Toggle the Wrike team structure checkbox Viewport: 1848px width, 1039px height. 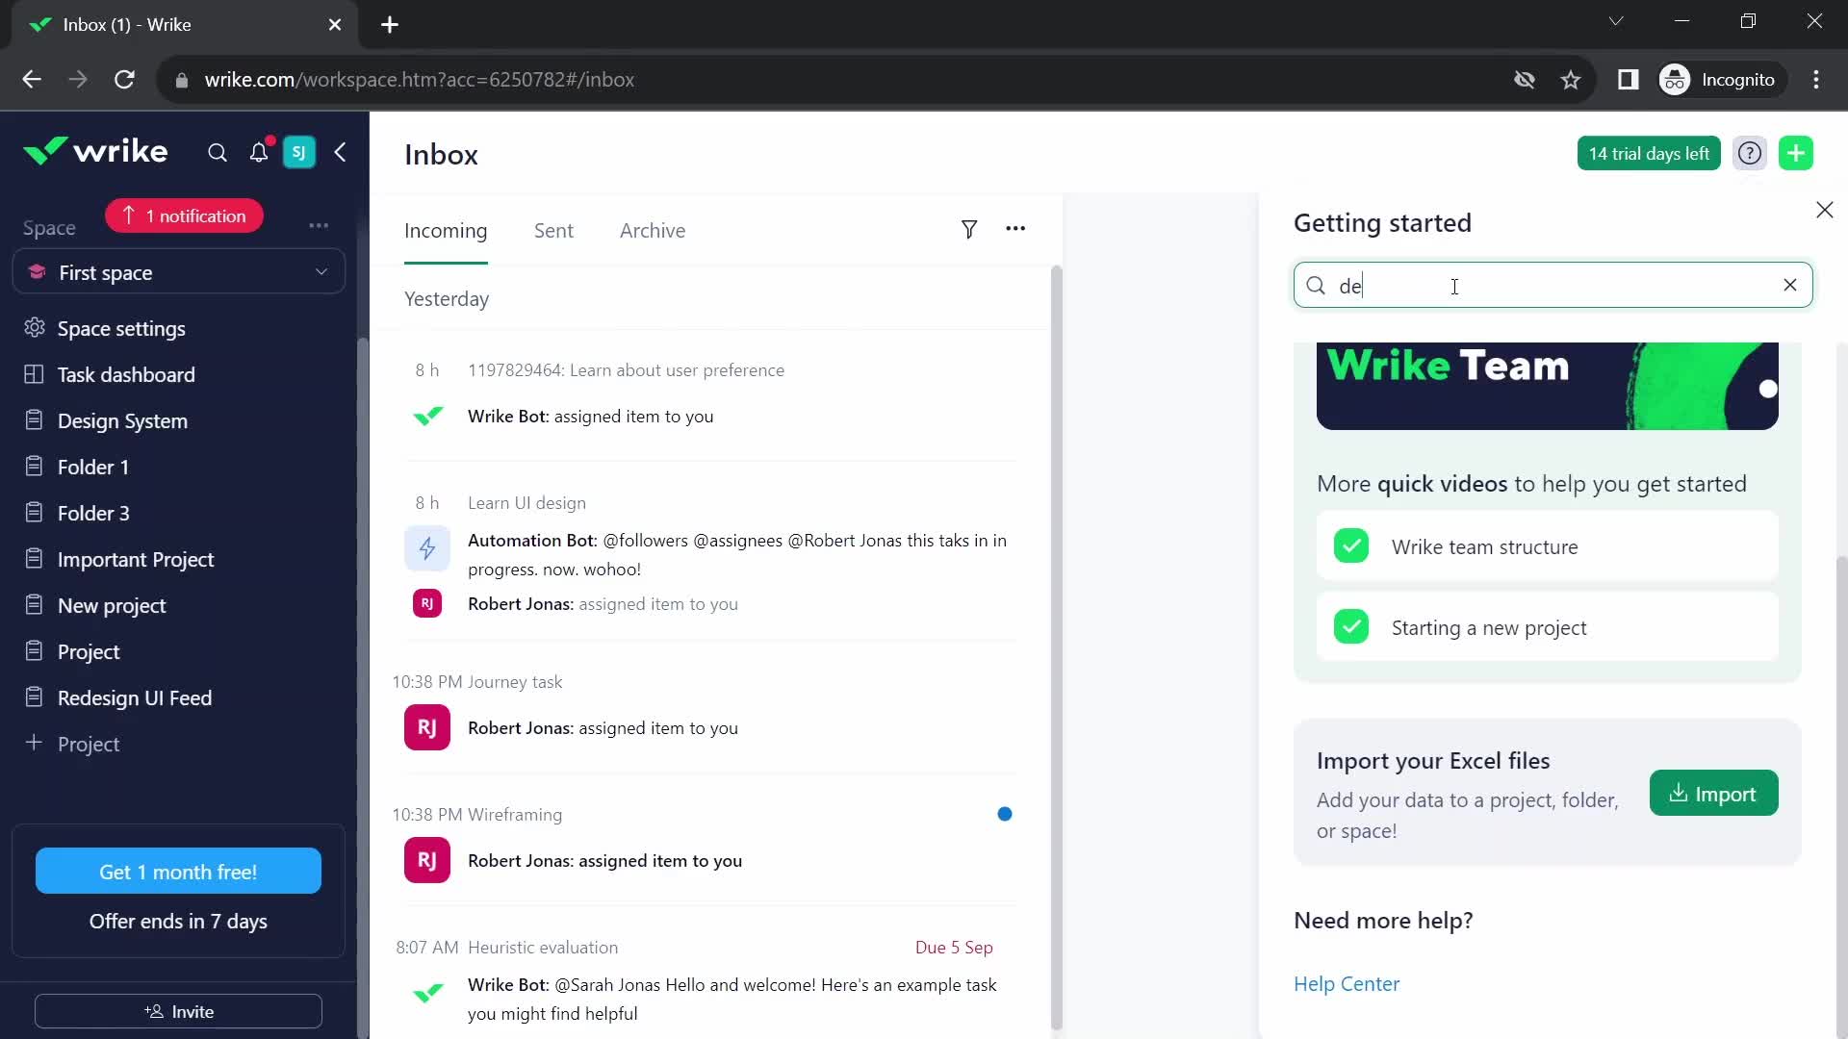click(1351, 546)
